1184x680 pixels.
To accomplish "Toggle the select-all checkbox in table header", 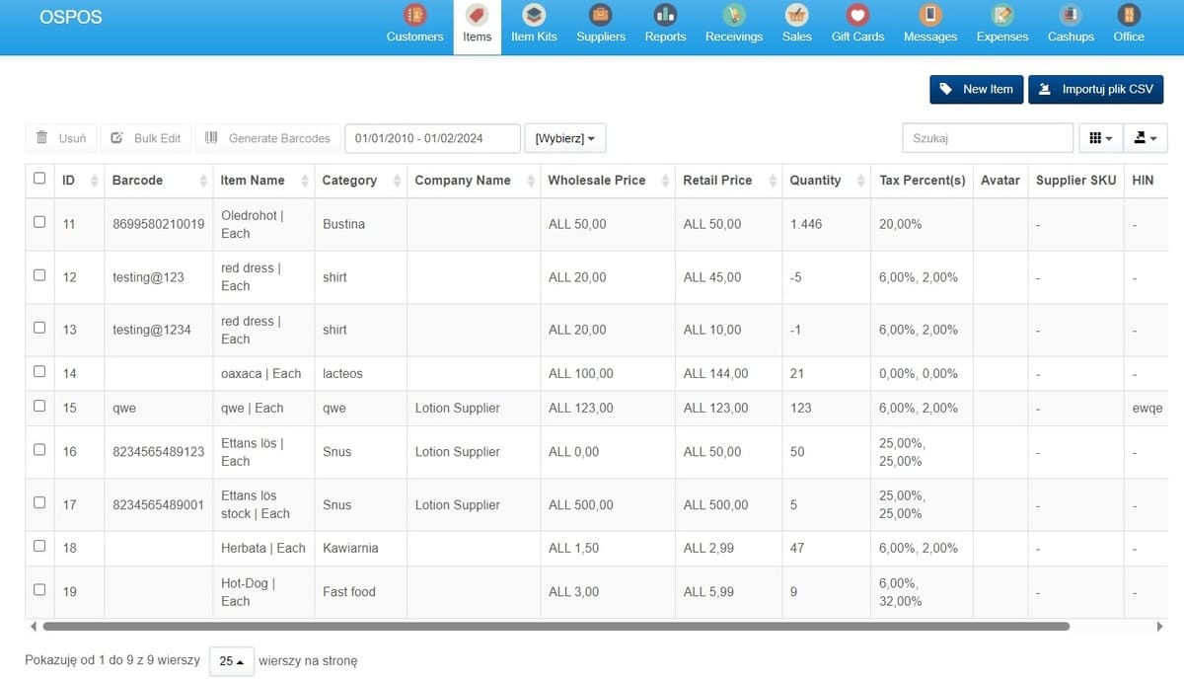I will (x=39, y=179).
